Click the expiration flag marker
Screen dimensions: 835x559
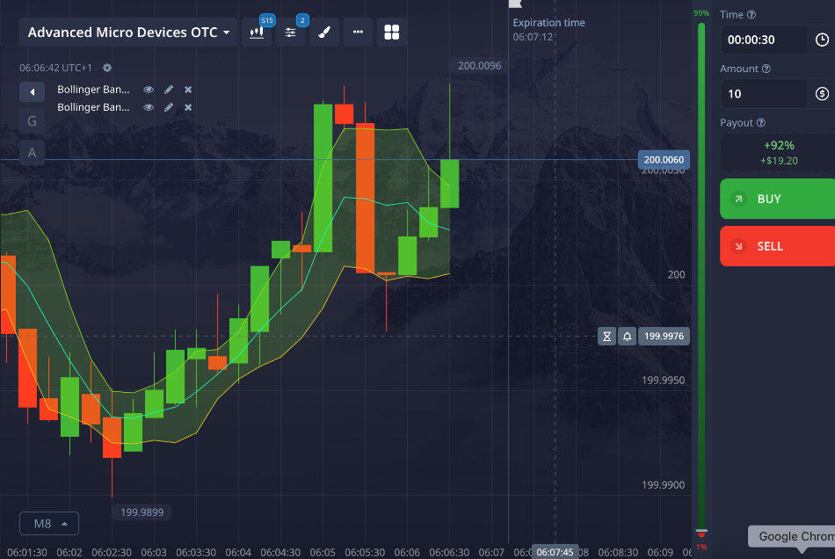click(x=515, y=4)
